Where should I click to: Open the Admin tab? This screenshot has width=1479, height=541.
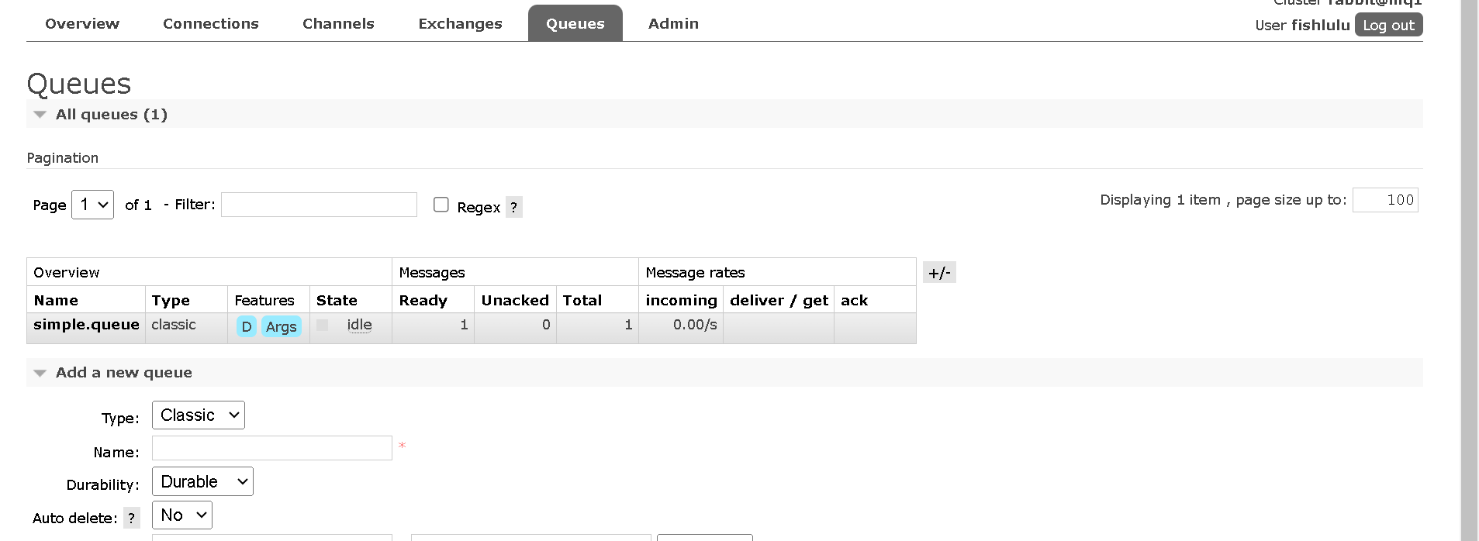pyautogui.click(x=673, y=24)
